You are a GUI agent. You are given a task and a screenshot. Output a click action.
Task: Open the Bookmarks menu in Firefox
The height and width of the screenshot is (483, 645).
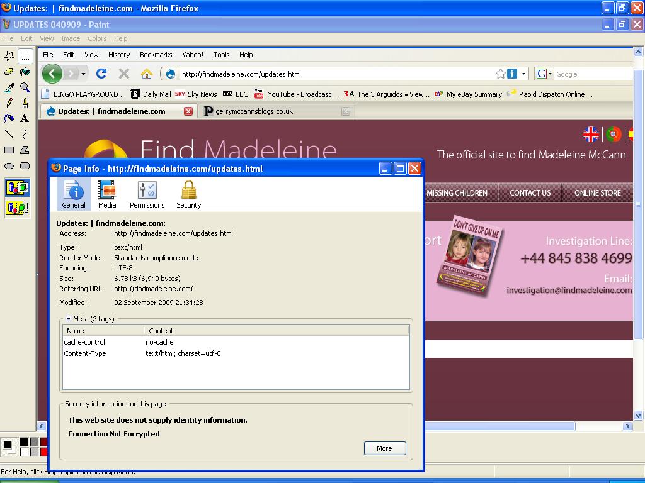coord(156,55)
